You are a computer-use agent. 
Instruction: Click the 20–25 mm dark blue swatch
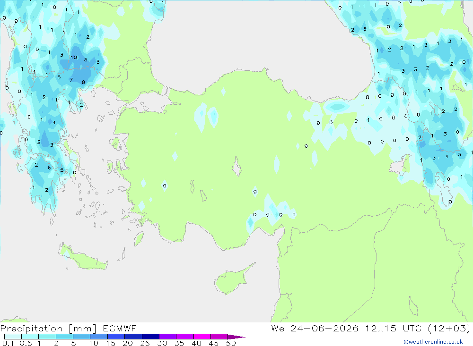pyautogui.click(x=133, y=337)
